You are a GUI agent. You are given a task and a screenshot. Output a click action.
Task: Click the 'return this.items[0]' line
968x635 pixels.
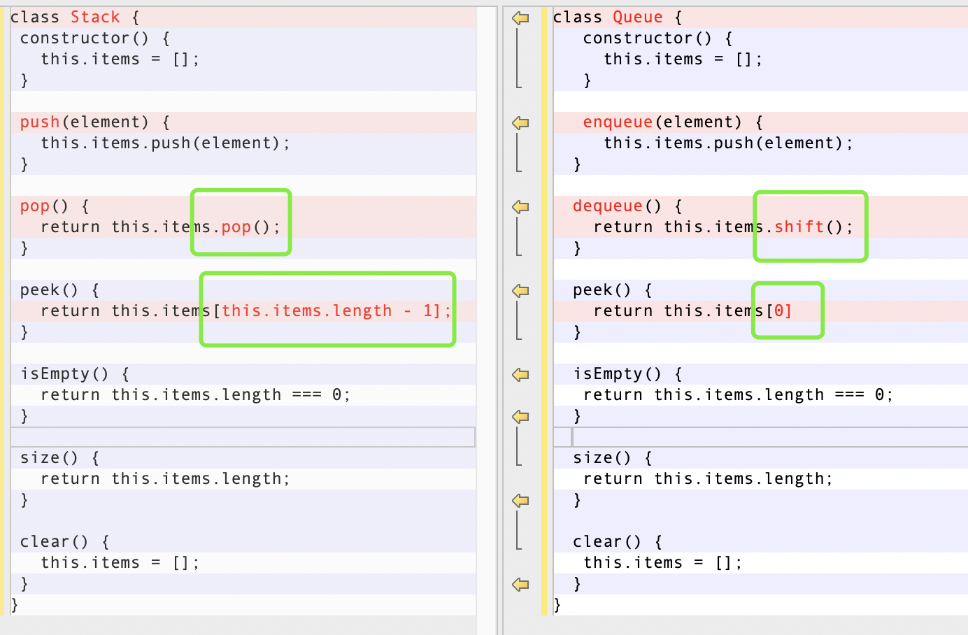pyautogui.click(x=693, y=311)
